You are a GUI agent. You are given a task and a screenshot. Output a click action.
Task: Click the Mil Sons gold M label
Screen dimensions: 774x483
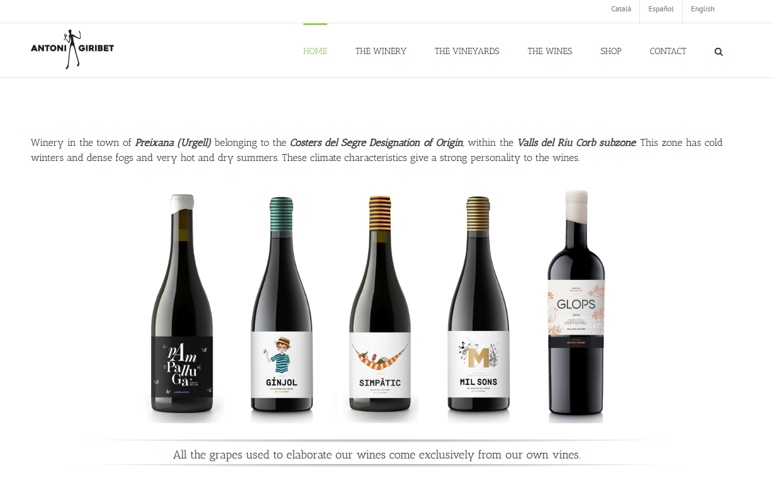478,358
